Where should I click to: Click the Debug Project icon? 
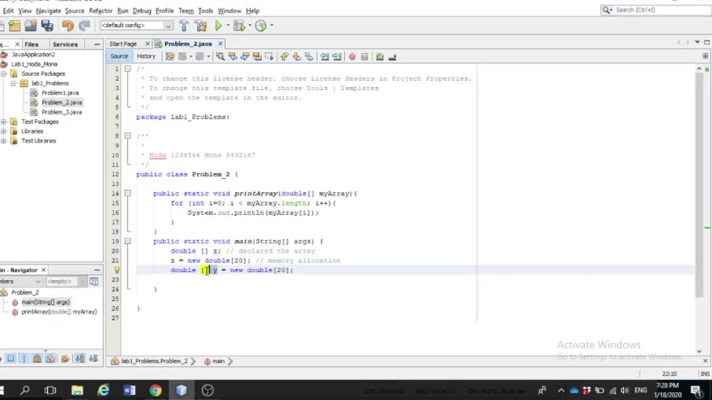pos(239,26)
